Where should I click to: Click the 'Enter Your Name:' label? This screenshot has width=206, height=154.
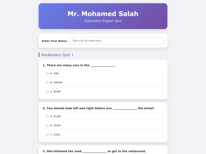pyautogui.click(x=55, y=41)
